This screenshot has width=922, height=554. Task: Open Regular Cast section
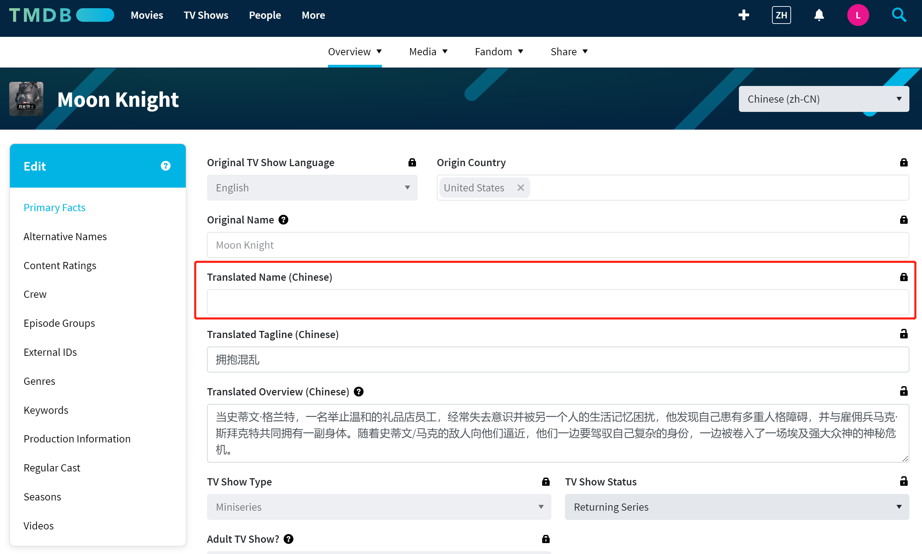coord(52,468)
